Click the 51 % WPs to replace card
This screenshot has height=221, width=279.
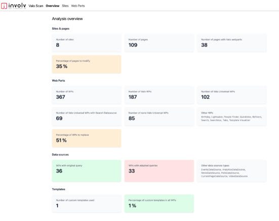click(87, 138)
